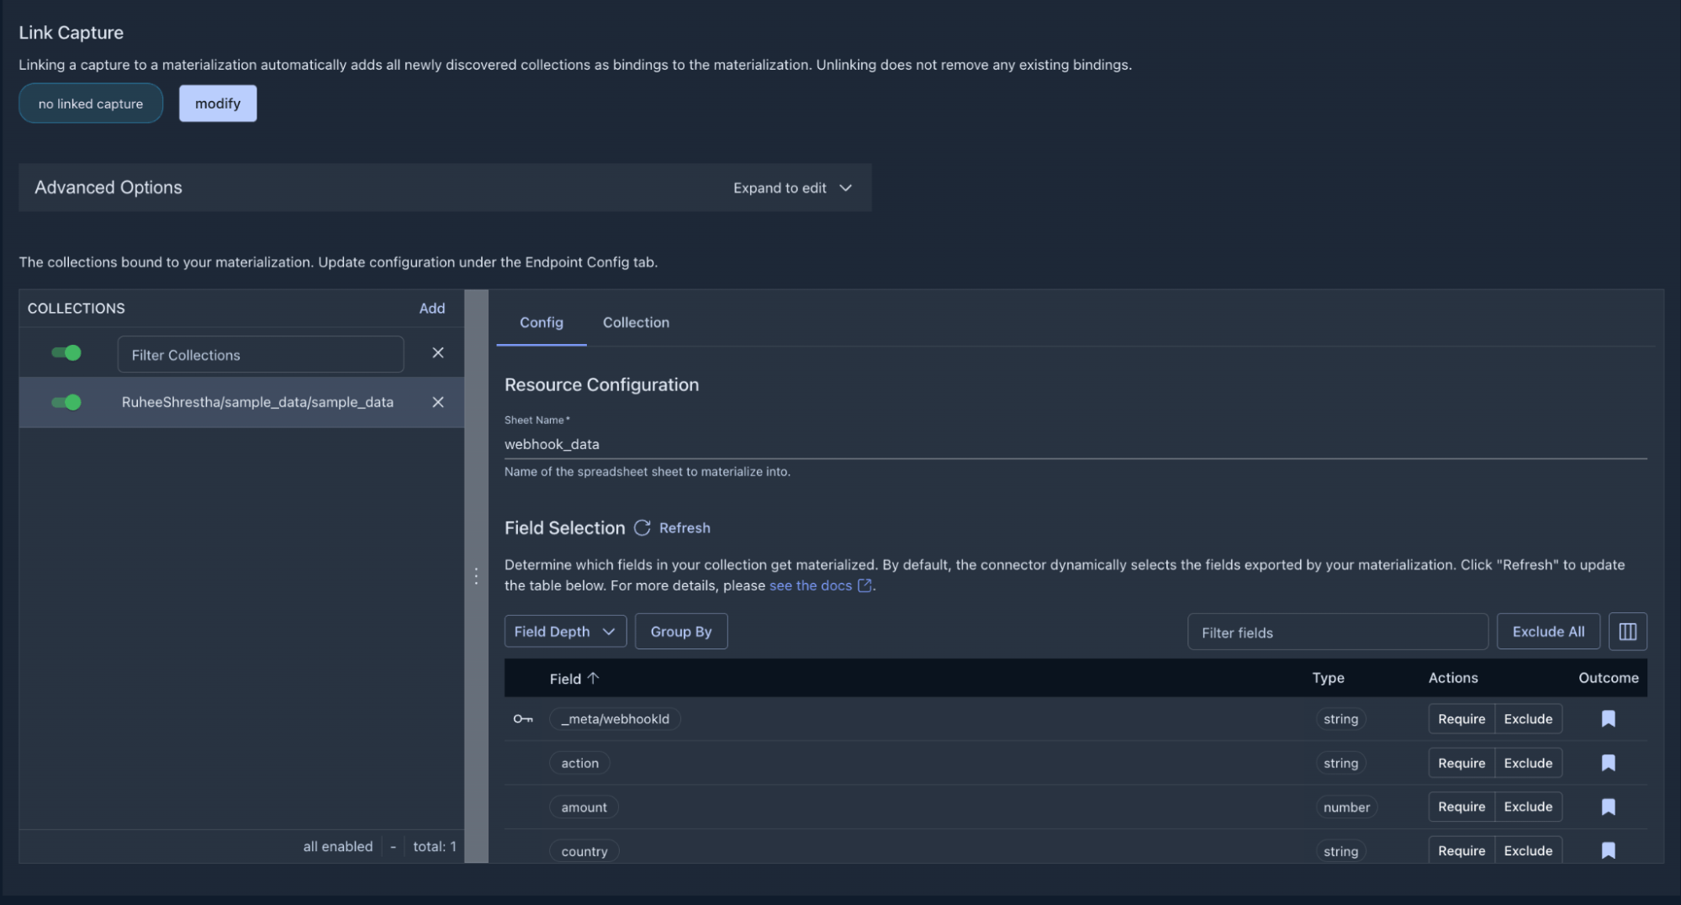Exclude the _meta/webhookId field
Viewport: 1681px width, 905px height.
pyautogui.click(x=1528, y=719)
